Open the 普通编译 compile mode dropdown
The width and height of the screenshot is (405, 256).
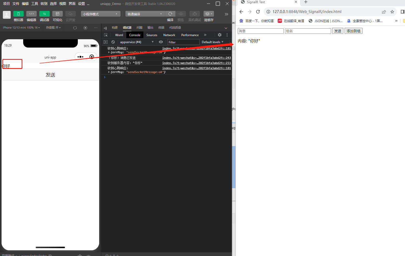pos(145,14)
